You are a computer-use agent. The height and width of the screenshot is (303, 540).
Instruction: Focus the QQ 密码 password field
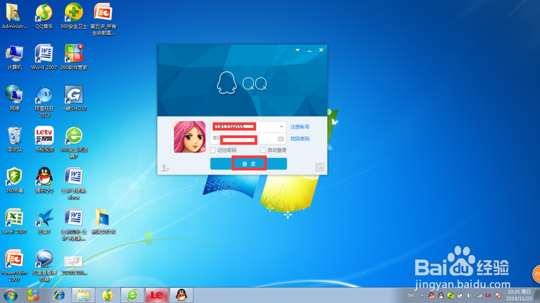click(248, 139)
